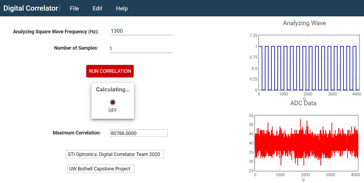Click the Analyzing Square Wave Frequency label
The width and height of the screenshot is (364, 183).
point(56,32)
